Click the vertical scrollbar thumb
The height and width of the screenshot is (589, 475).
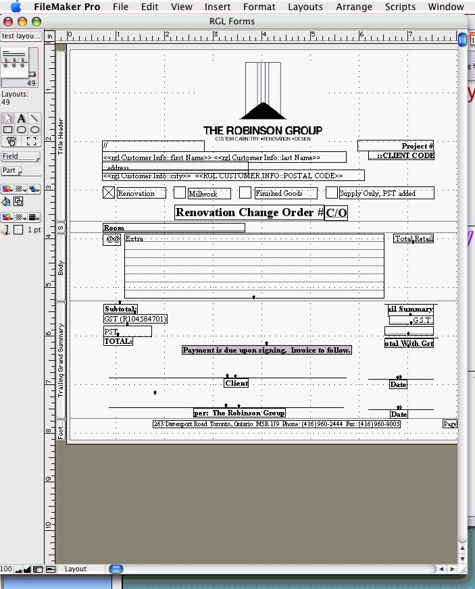point(463,39)
